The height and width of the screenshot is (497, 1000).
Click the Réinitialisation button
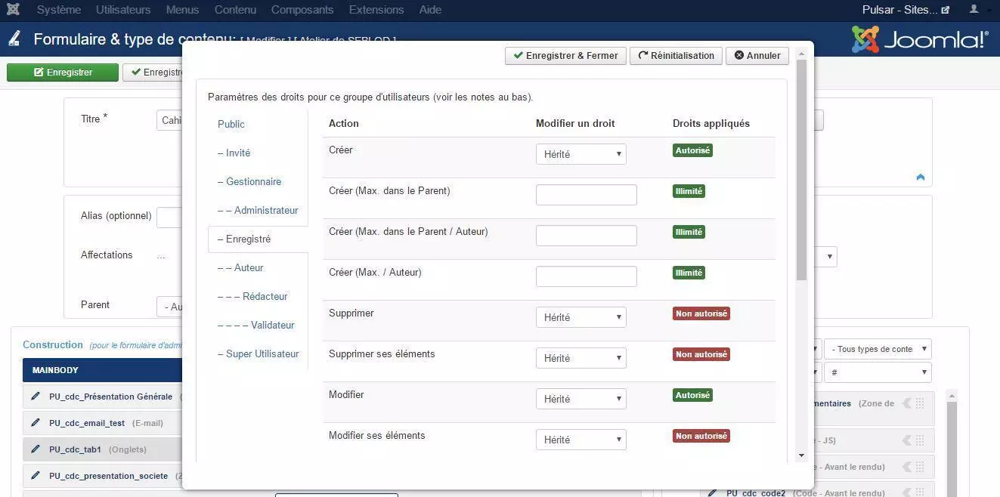(x=676, y=55)
